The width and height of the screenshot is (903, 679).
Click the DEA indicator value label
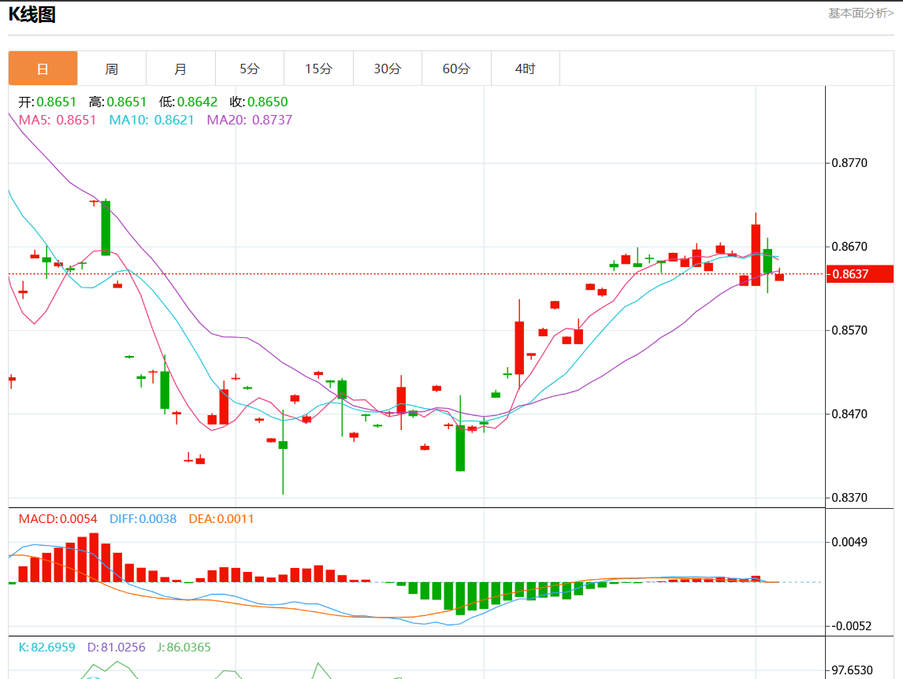click(221, 519)
